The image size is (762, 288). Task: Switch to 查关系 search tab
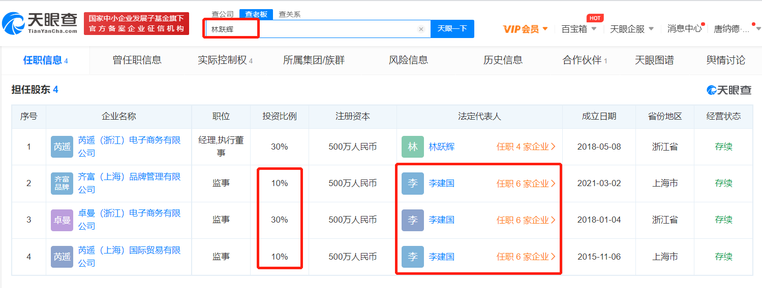point(289,14)
